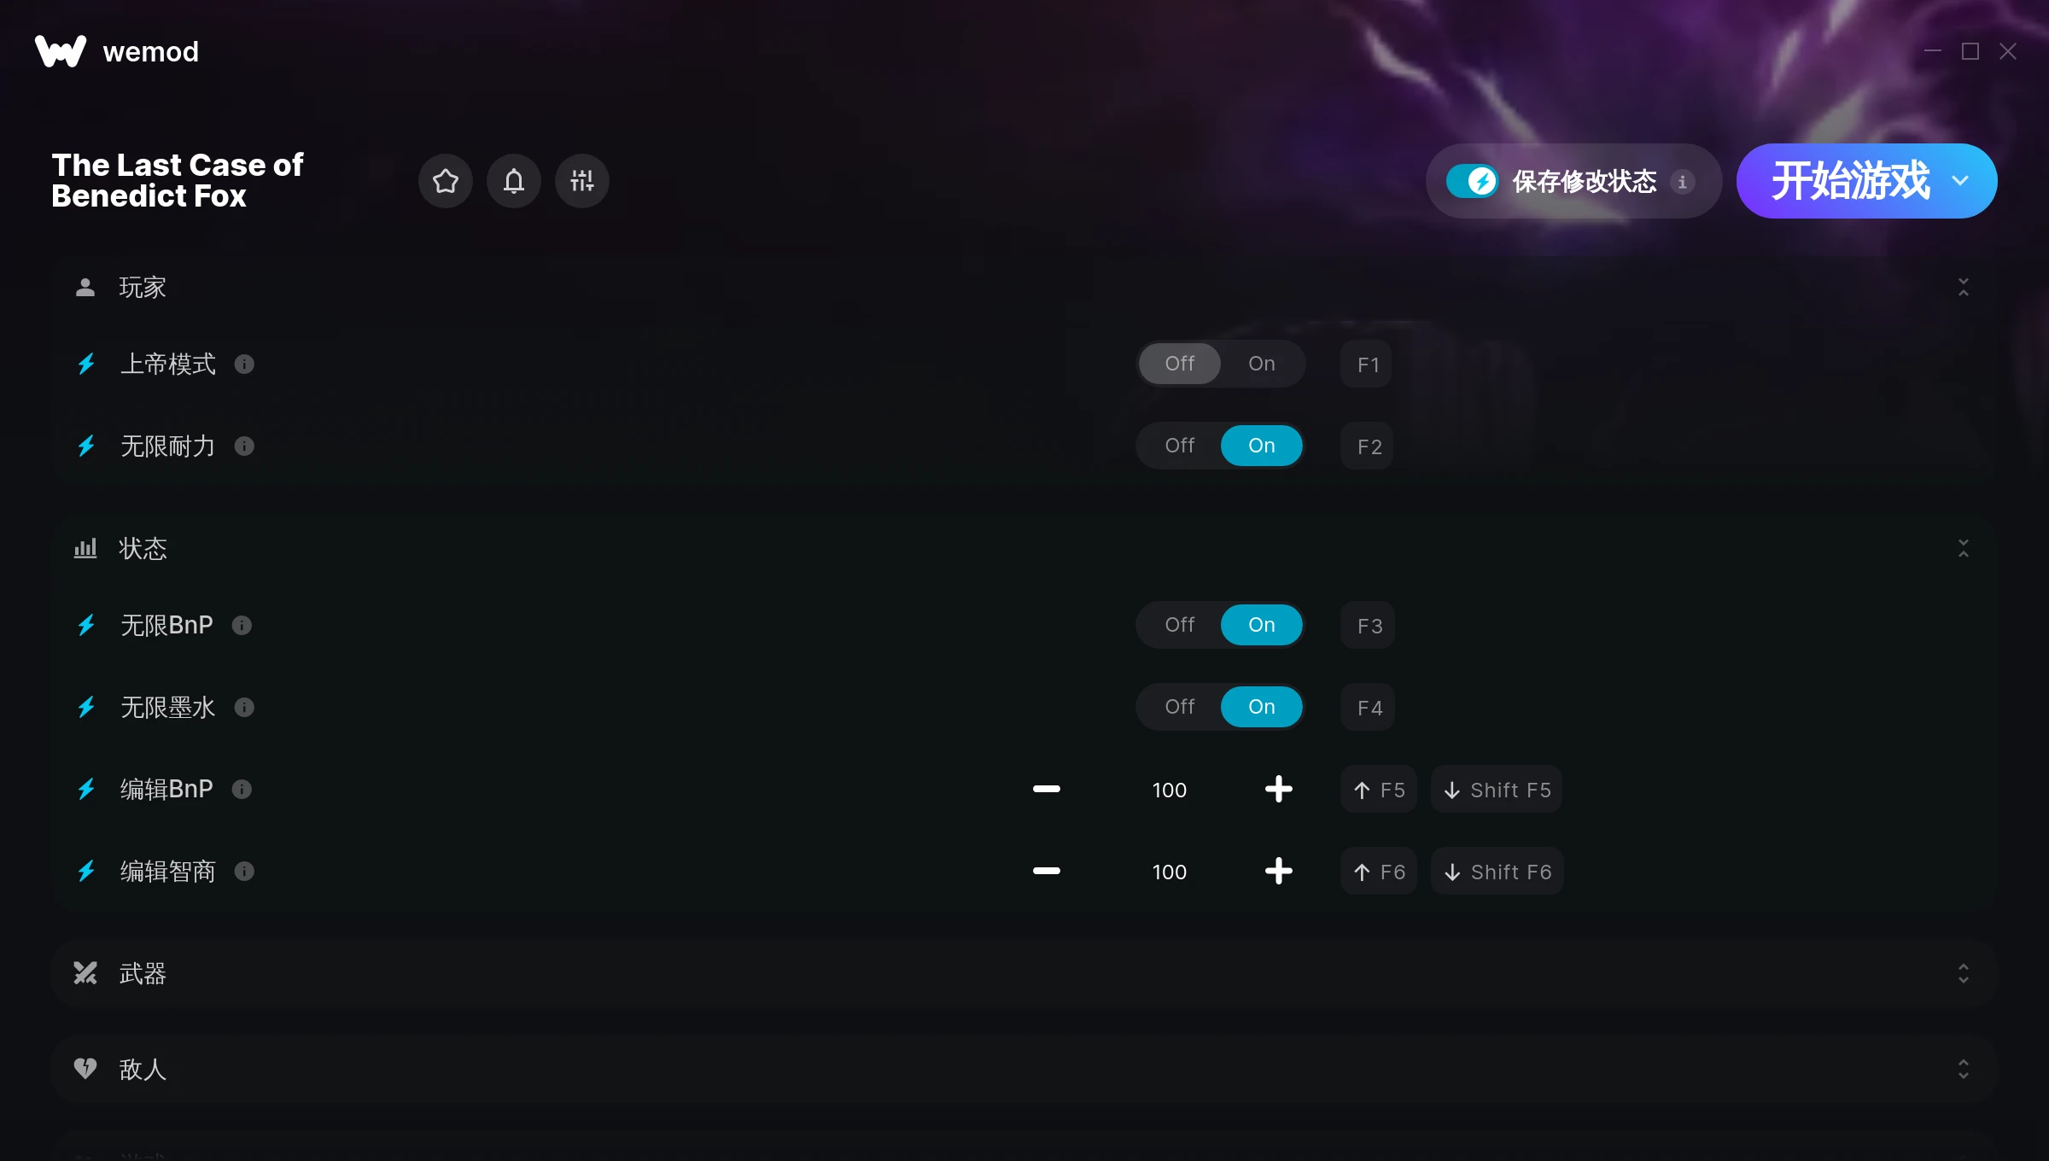This screenshot has width=2049, height=1161.
Task: Click the wemod logo icon
Action: 61,51
